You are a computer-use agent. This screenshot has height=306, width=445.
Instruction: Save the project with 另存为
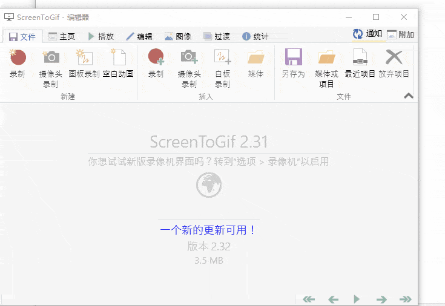click(x=293, y=64)
